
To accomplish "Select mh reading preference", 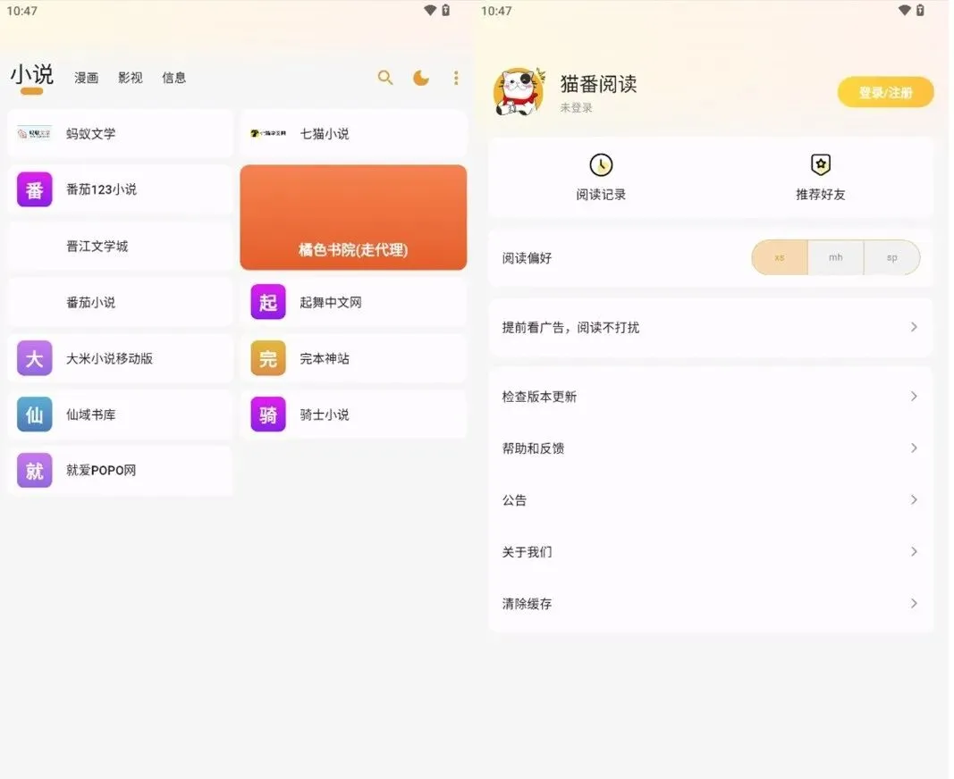I will pyautogui.click(x=835, y=258).
